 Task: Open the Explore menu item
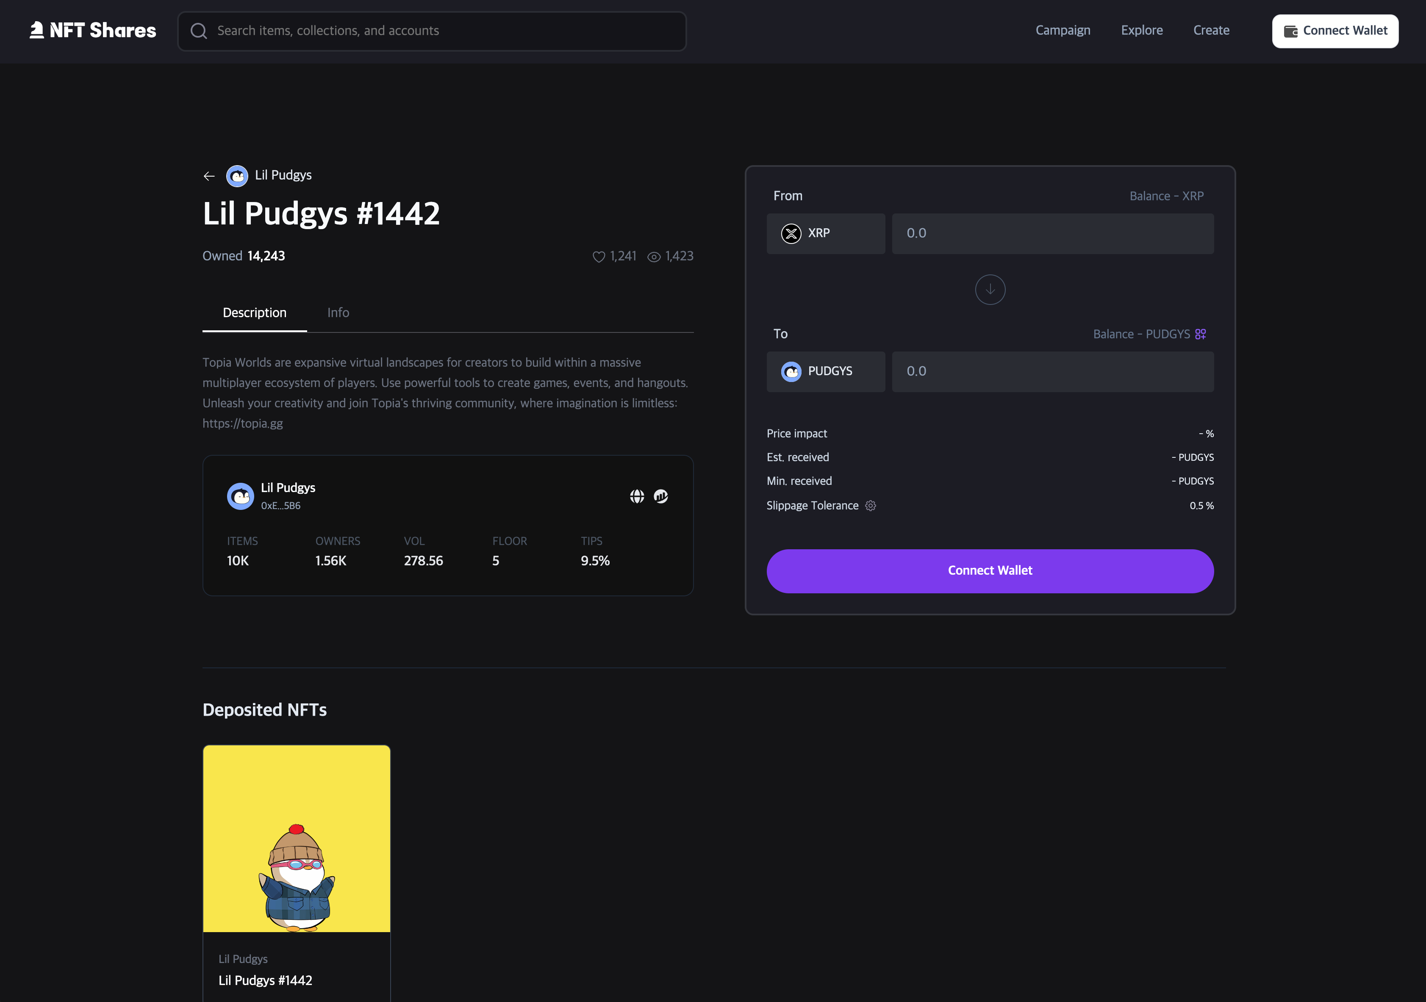1142,30
